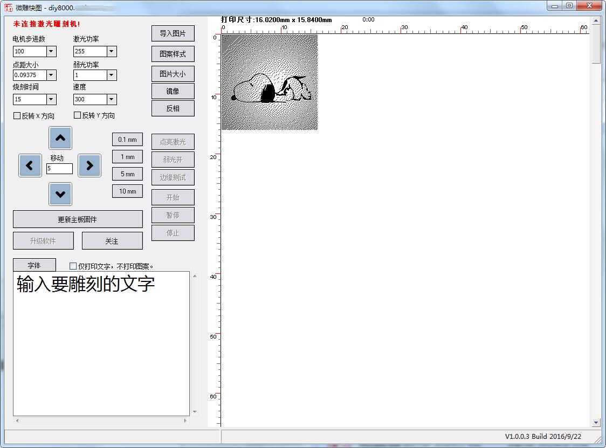
Task: Click the 打印尺寸 size readout text
Action: 277,20
